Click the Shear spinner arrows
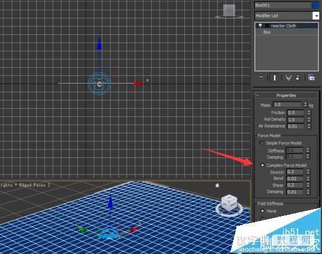The image size is (322, 254). point(308,185)
